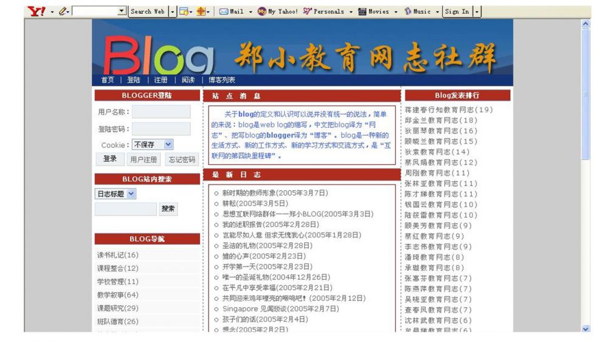The height and width of the screenshot is (342, 608).
Task: Go to 首页 in the navigation bar
Action: [108, 80]
